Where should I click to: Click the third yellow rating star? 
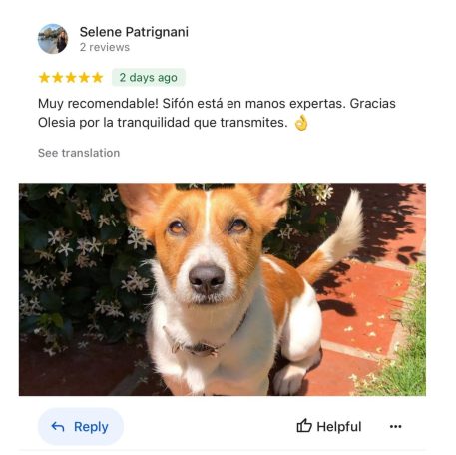71,78
